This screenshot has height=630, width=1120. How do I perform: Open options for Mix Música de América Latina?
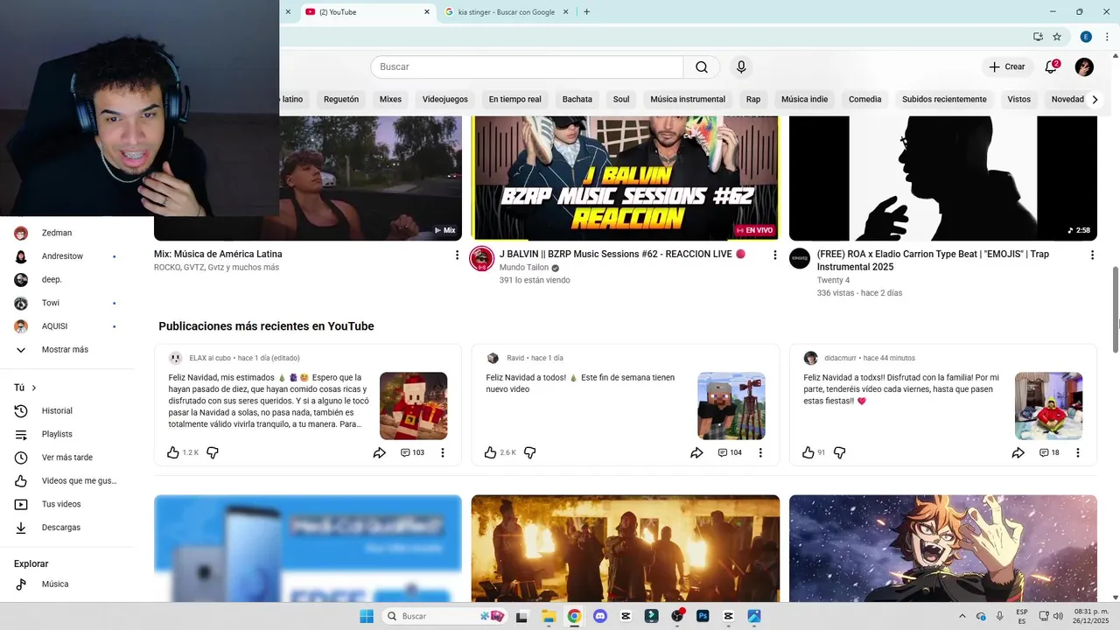tap(457, 255)
